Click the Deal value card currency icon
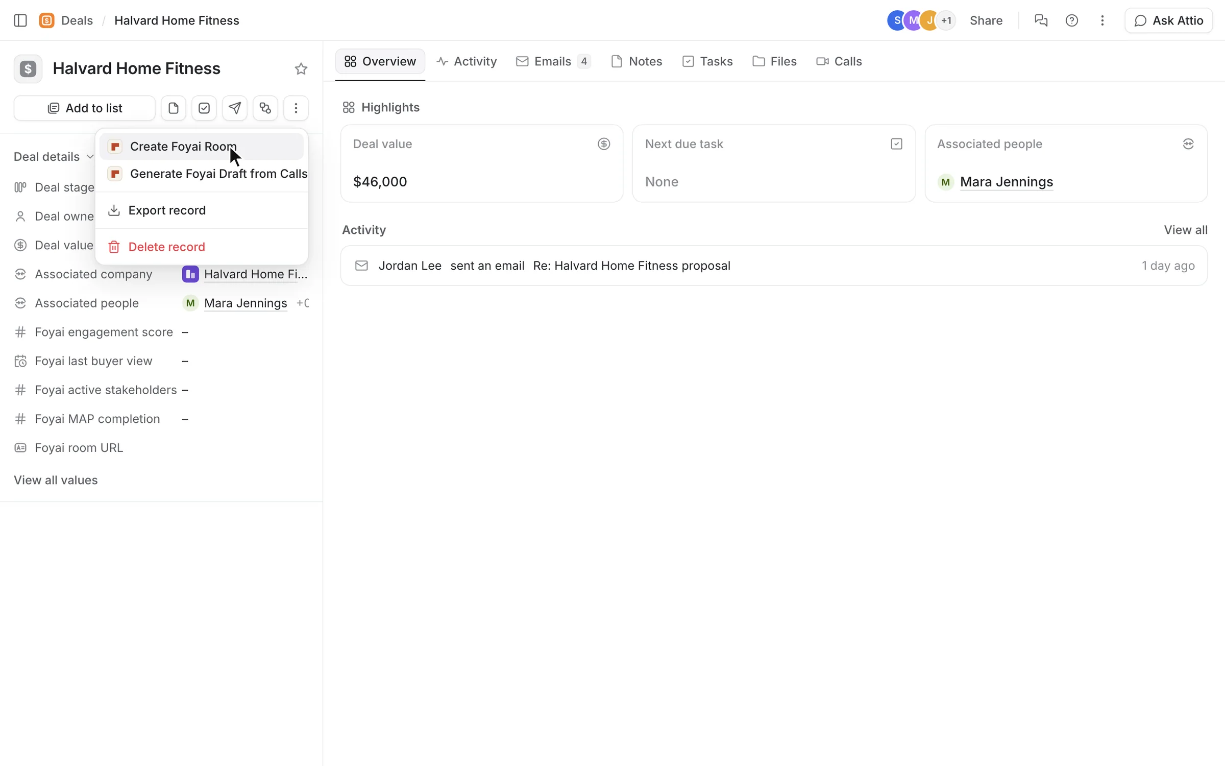This screenshot has height=766, width=1225. click(x=604, y=144)
